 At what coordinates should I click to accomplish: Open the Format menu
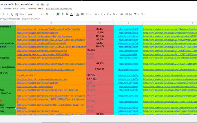(x=7, y=8)
